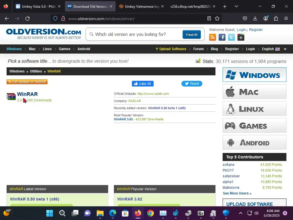The width and height of the screenshot is (293, 220).
Task: Switch to Unikey Vietnamese Input tab
Action: [x=141, y=7]
